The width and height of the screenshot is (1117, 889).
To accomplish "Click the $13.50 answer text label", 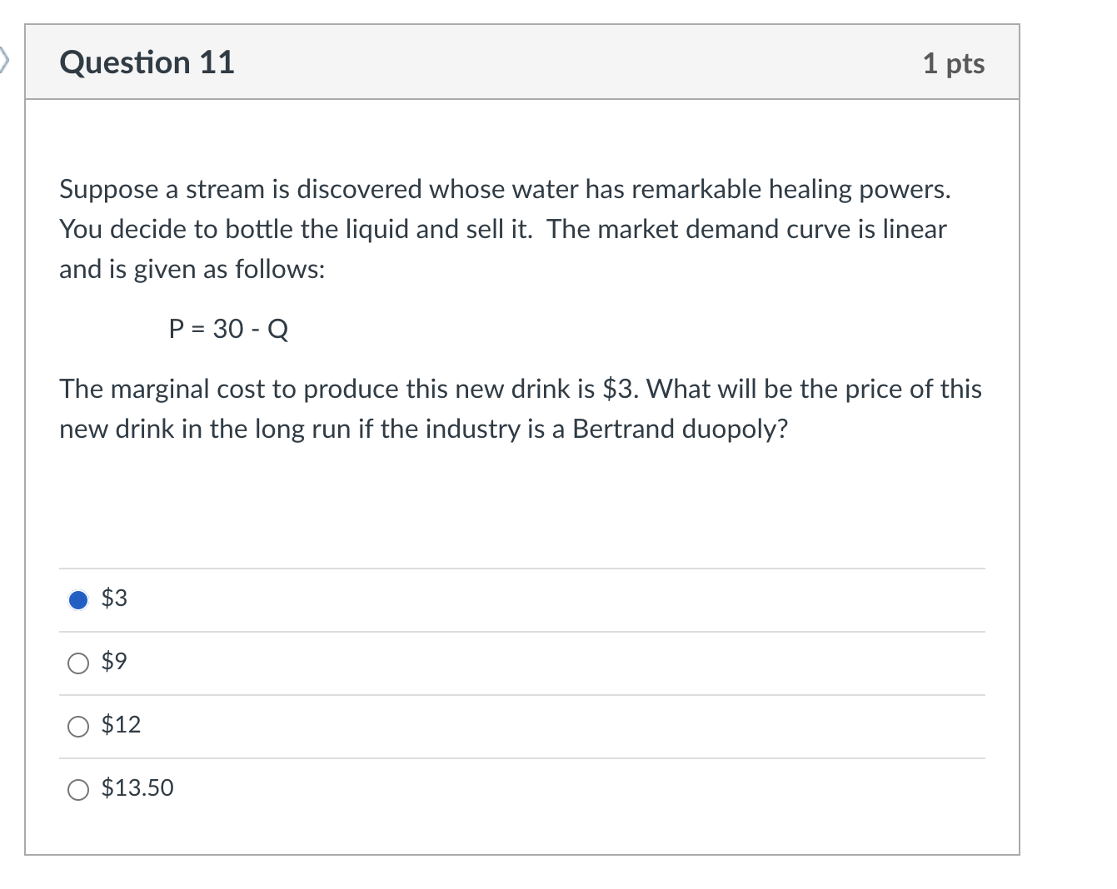I will pos(137,789).
